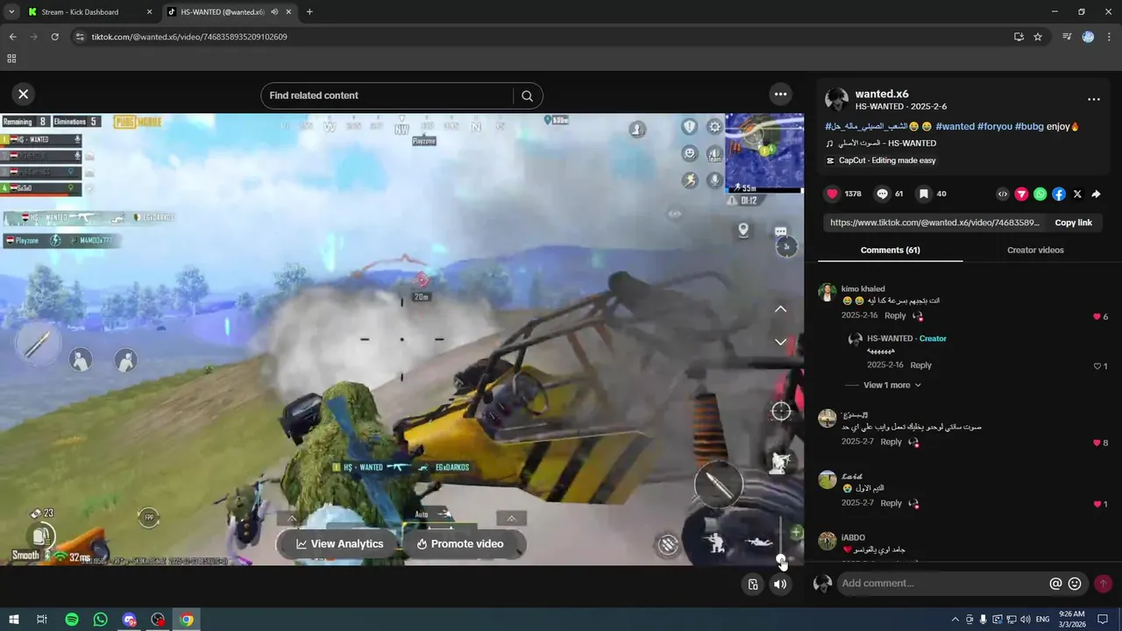Open Chrome tab search dropdown
This screenshot has width=1122, height=631.
(x=11, y=12)
